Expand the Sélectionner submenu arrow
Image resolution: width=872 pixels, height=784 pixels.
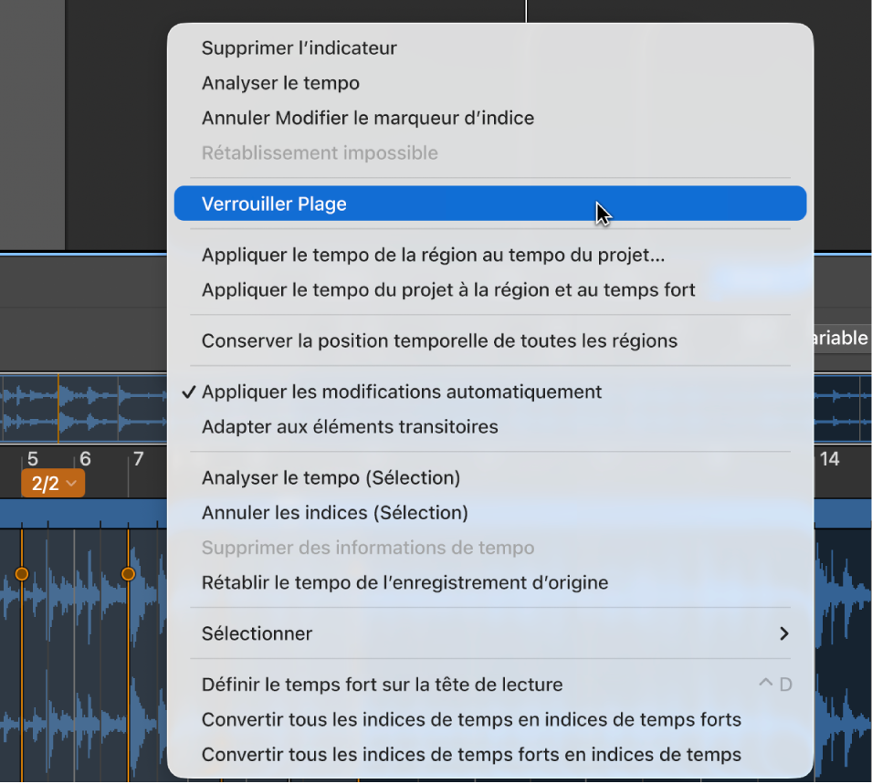coord(783,634)
